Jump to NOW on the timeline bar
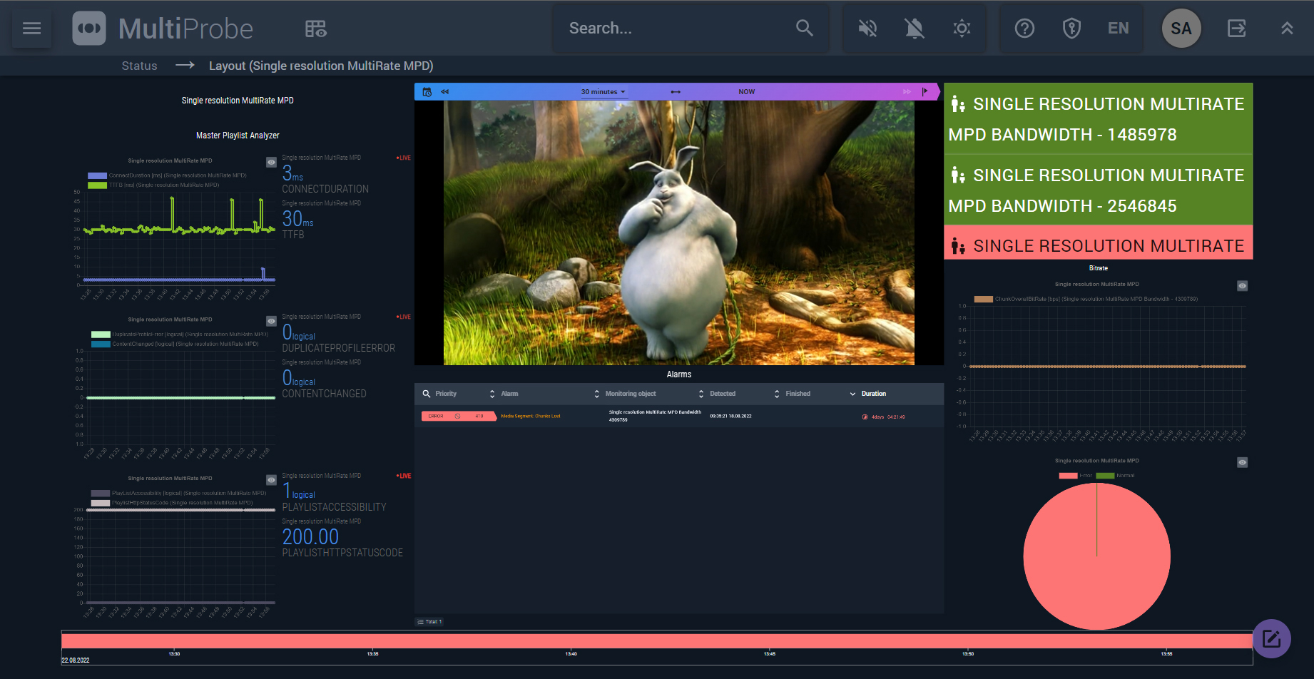This screenshot has height=679, width=1314. [746, 92]
